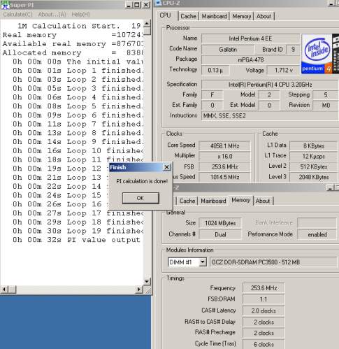This screenshot has height=349, width=339.
Task: Click the Bus Speed value '1014.5 MHz'
Action: (225, 177)
